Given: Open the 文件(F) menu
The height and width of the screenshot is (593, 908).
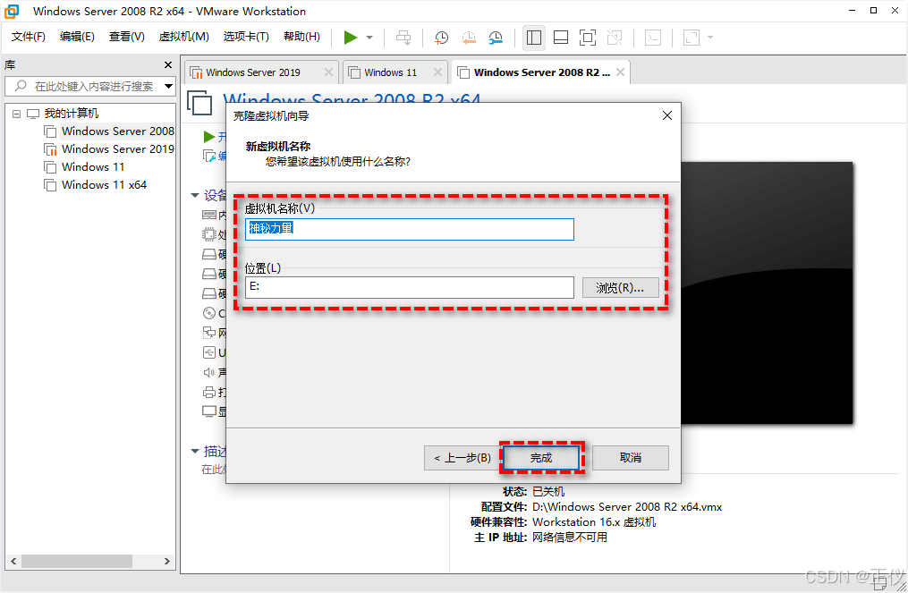Looking at the screenshot, I should tap(29, 37).
